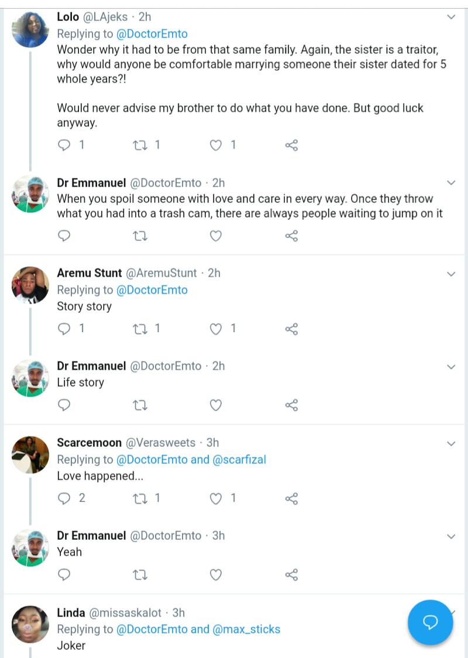Open the @scarfizal mention link
Screen dimensions: 468x658
(239, 459)
